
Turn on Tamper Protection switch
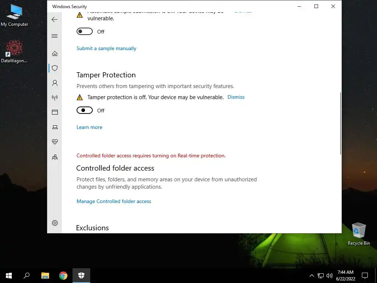click(85, 110)
